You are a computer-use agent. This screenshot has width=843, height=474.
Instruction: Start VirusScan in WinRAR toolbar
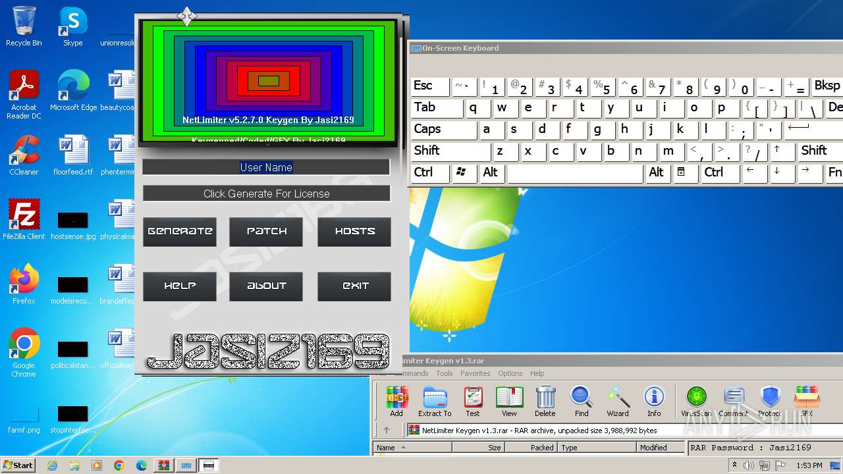696,402
